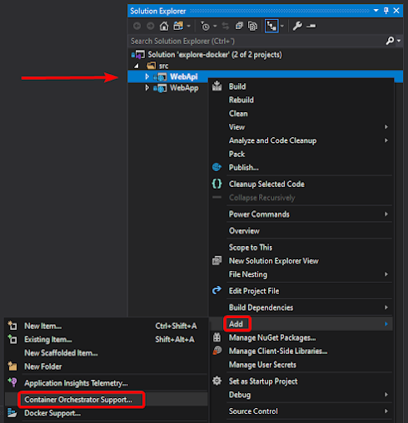Click the Properties wrench icon
408x423 pixels.
click(x=297, y=27)
